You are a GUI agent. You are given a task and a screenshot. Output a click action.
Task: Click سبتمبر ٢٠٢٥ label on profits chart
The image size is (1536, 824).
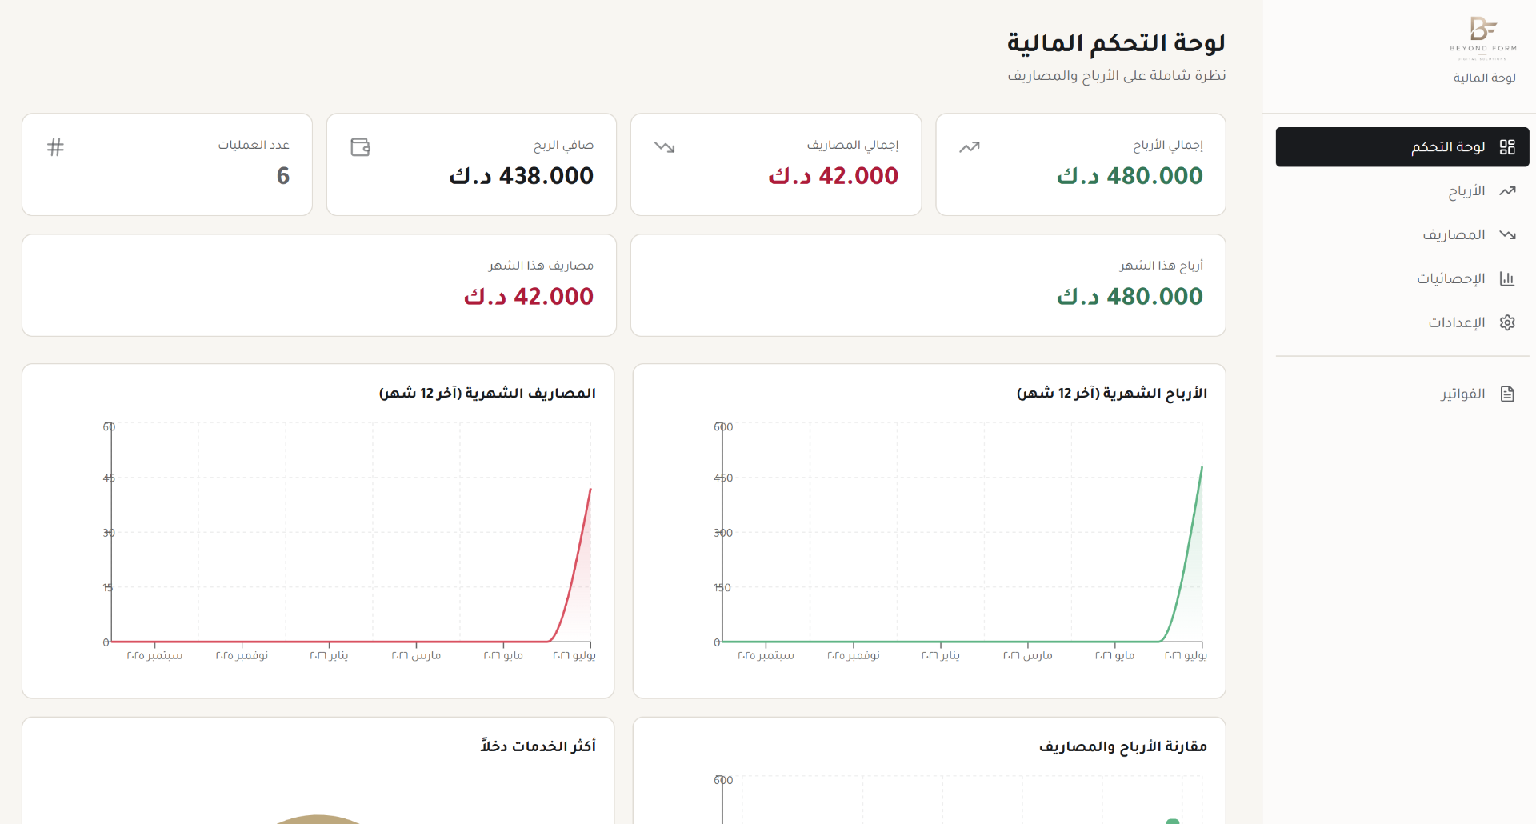point(766,655)
